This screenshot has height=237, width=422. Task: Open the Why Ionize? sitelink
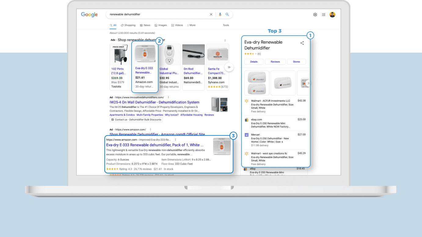click(172, 115)
